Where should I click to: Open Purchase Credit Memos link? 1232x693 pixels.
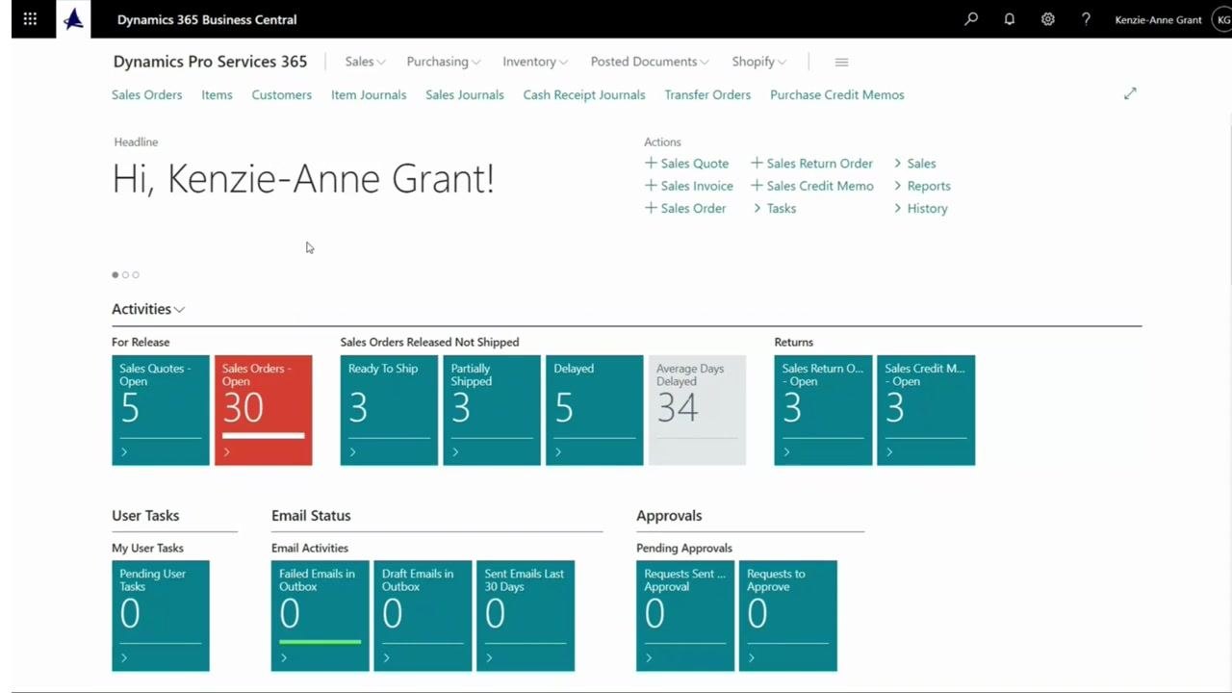(x=837, y=94)
